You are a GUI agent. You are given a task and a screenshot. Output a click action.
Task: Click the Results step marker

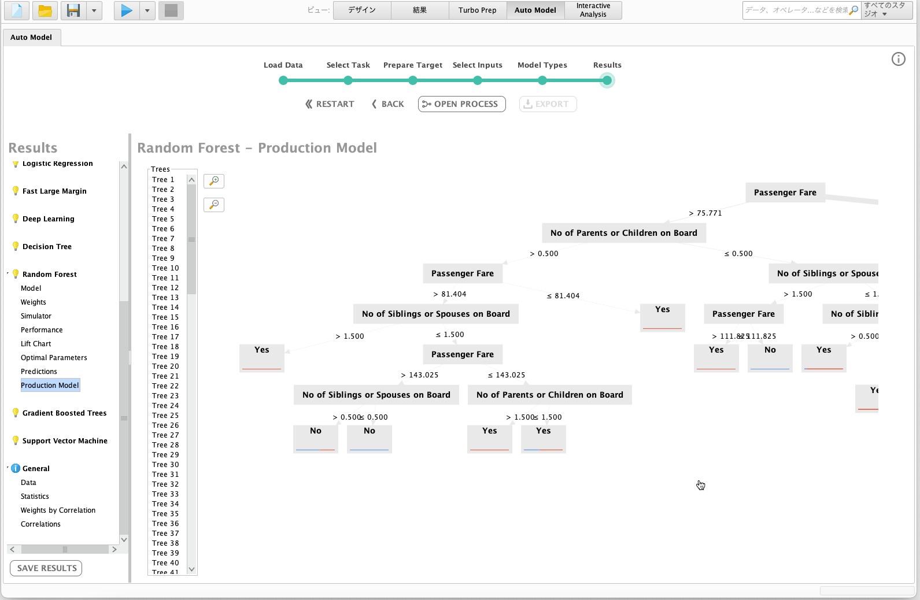point(607,80)
